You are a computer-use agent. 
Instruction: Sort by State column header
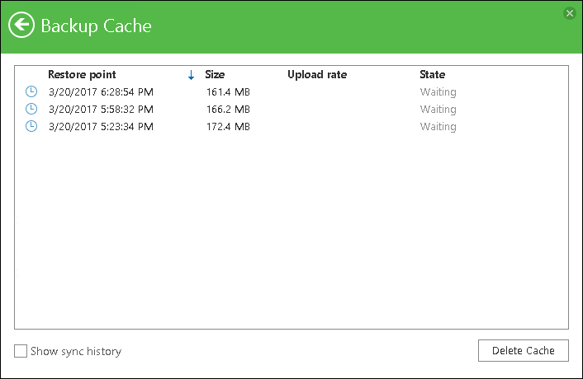tap(432, 75)
